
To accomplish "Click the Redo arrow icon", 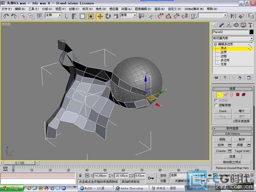I will pos(14,16).
